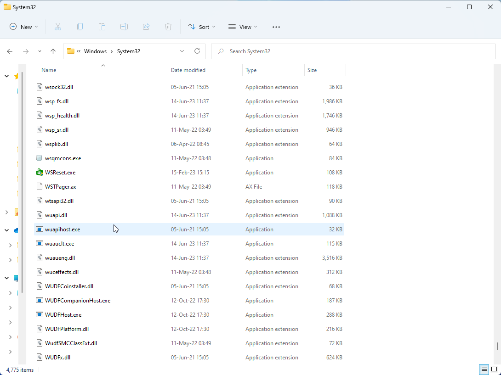Click the navigation pane scrollbar

tap(22, 182)
